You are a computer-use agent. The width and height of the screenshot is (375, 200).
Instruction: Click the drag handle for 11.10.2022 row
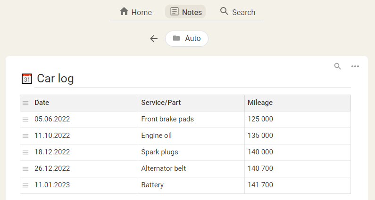25,136
